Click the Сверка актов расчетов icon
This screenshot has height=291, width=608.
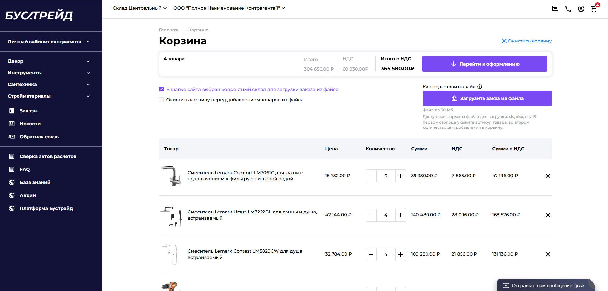[x=12, y=156]
